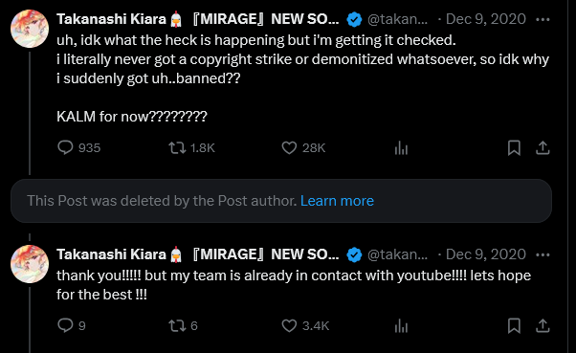The image size is (576, 353).
Task: Open more options menu on first post
Action: (543, 19)
